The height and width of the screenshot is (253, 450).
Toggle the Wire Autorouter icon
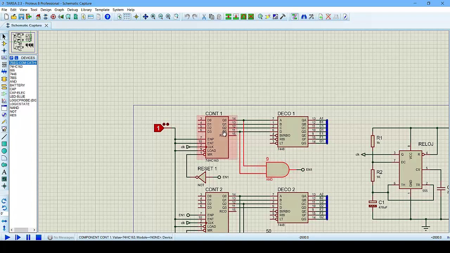tap(295, 17)
